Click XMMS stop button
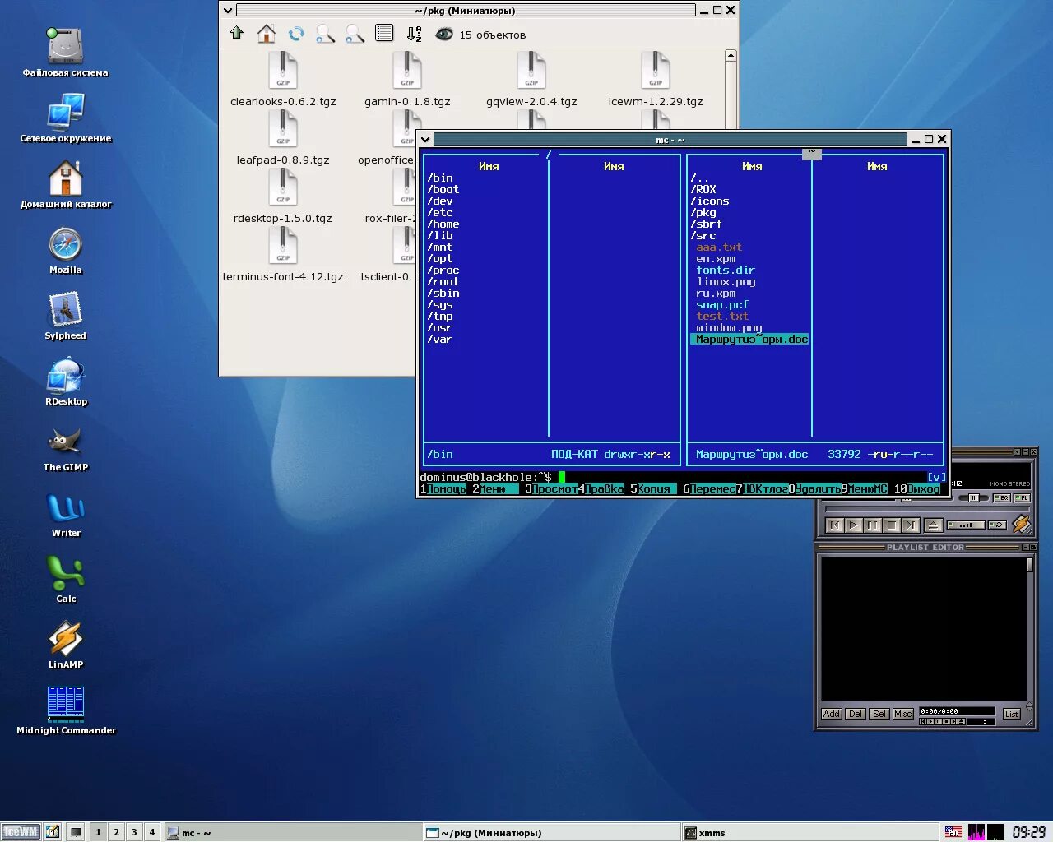 892,525
